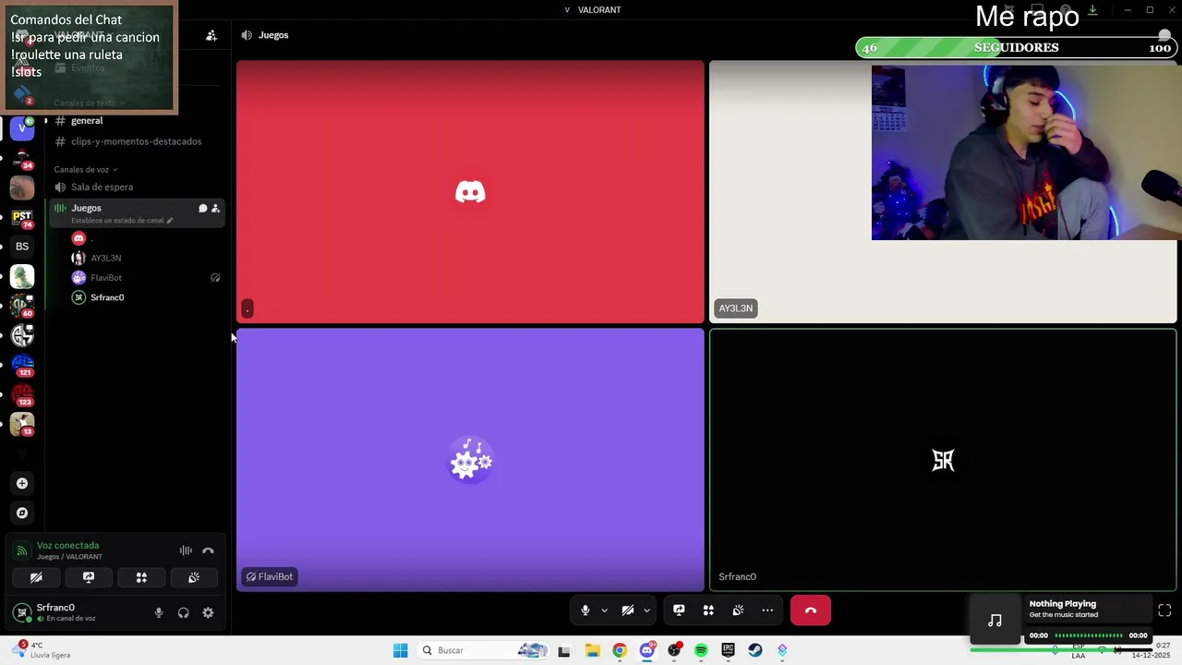Viewport: 1182px width, 665px height.
Task: Start an activity from sidebar panel
Action: coord(141,577)
